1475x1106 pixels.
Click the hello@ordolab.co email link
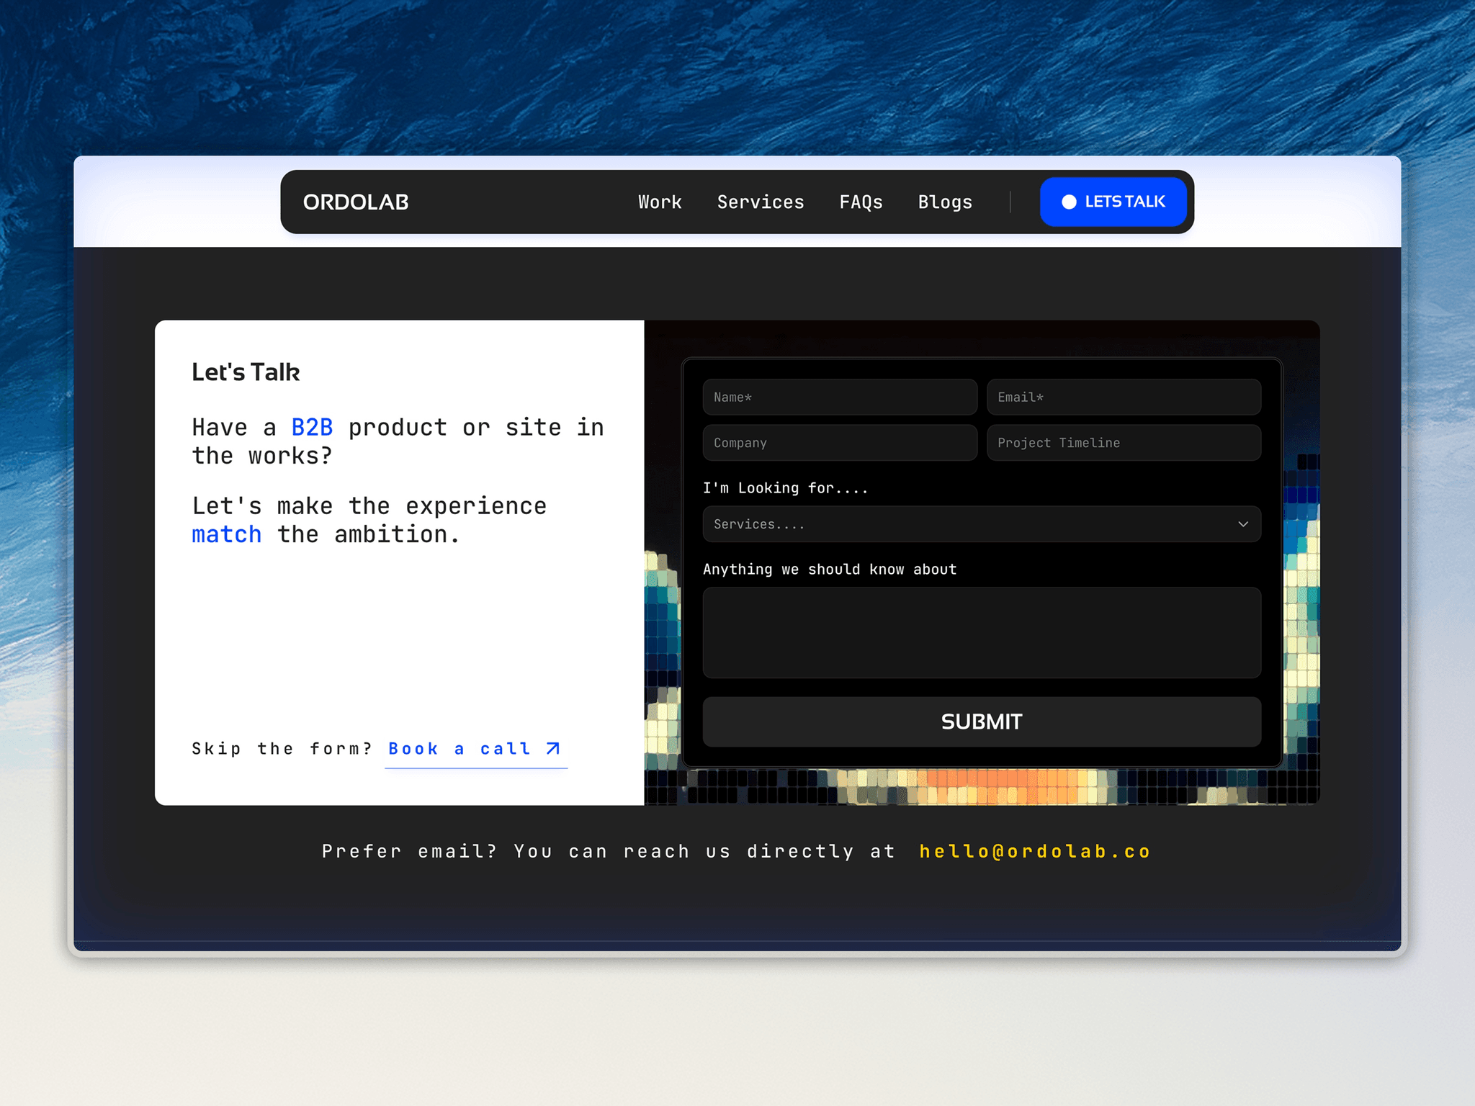pos(1035,852)
